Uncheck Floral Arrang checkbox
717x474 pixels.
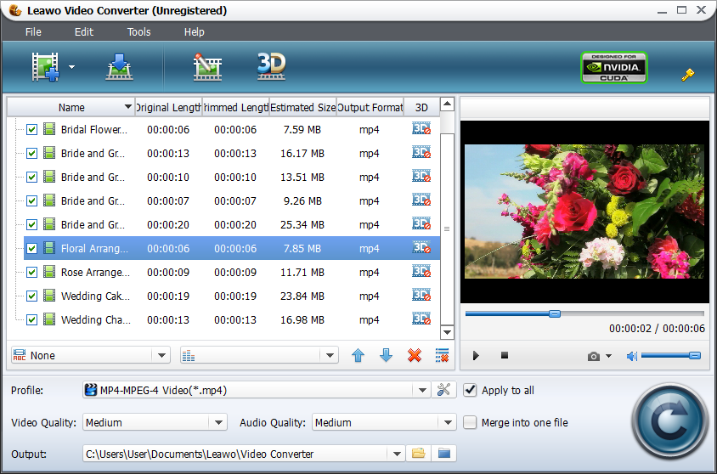click(31, 249)
